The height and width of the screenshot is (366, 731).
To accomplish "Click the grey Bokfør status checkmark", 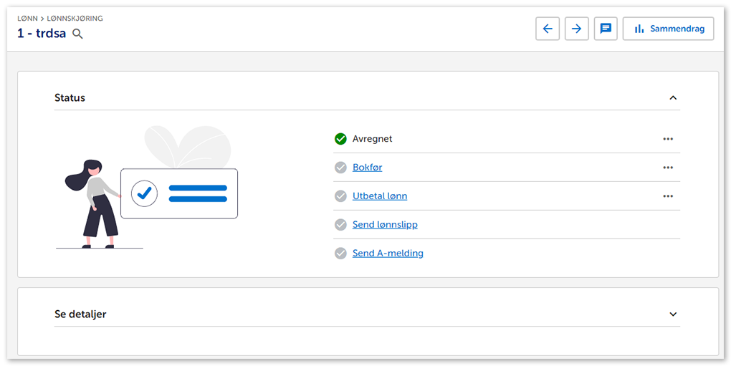I will click(x=340, y=168).
